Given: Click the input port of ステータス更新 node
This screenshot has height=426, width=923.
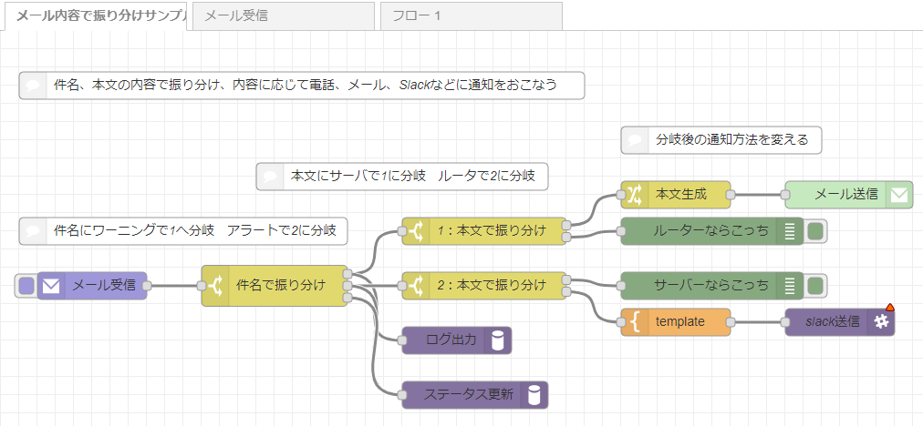Looking at the screenshot, I should 402,395.
